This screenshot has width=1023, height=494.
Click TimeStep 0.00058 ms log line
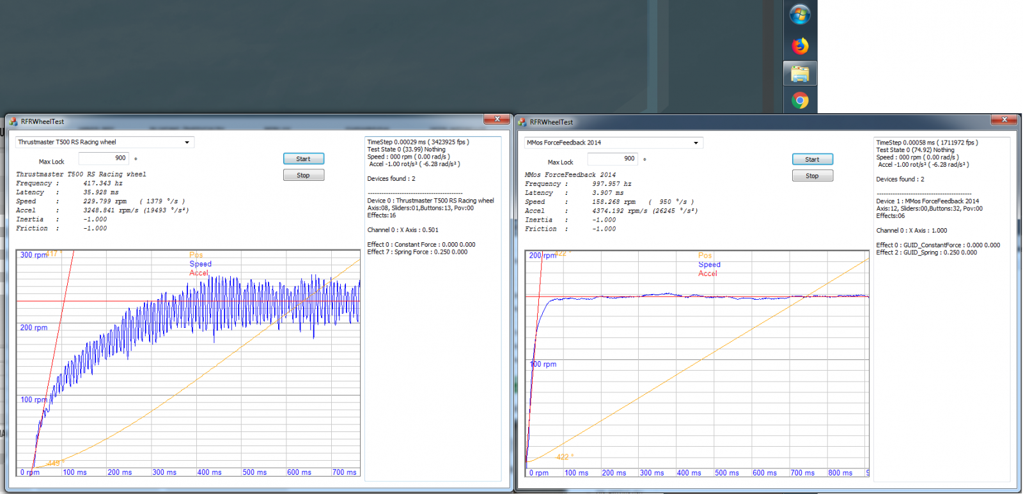[x=927, y=143]
